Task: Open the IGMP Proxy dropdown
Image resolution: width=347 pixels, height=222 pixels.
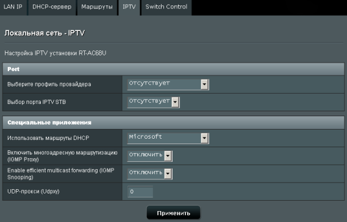Action: (x=150, y=156)
